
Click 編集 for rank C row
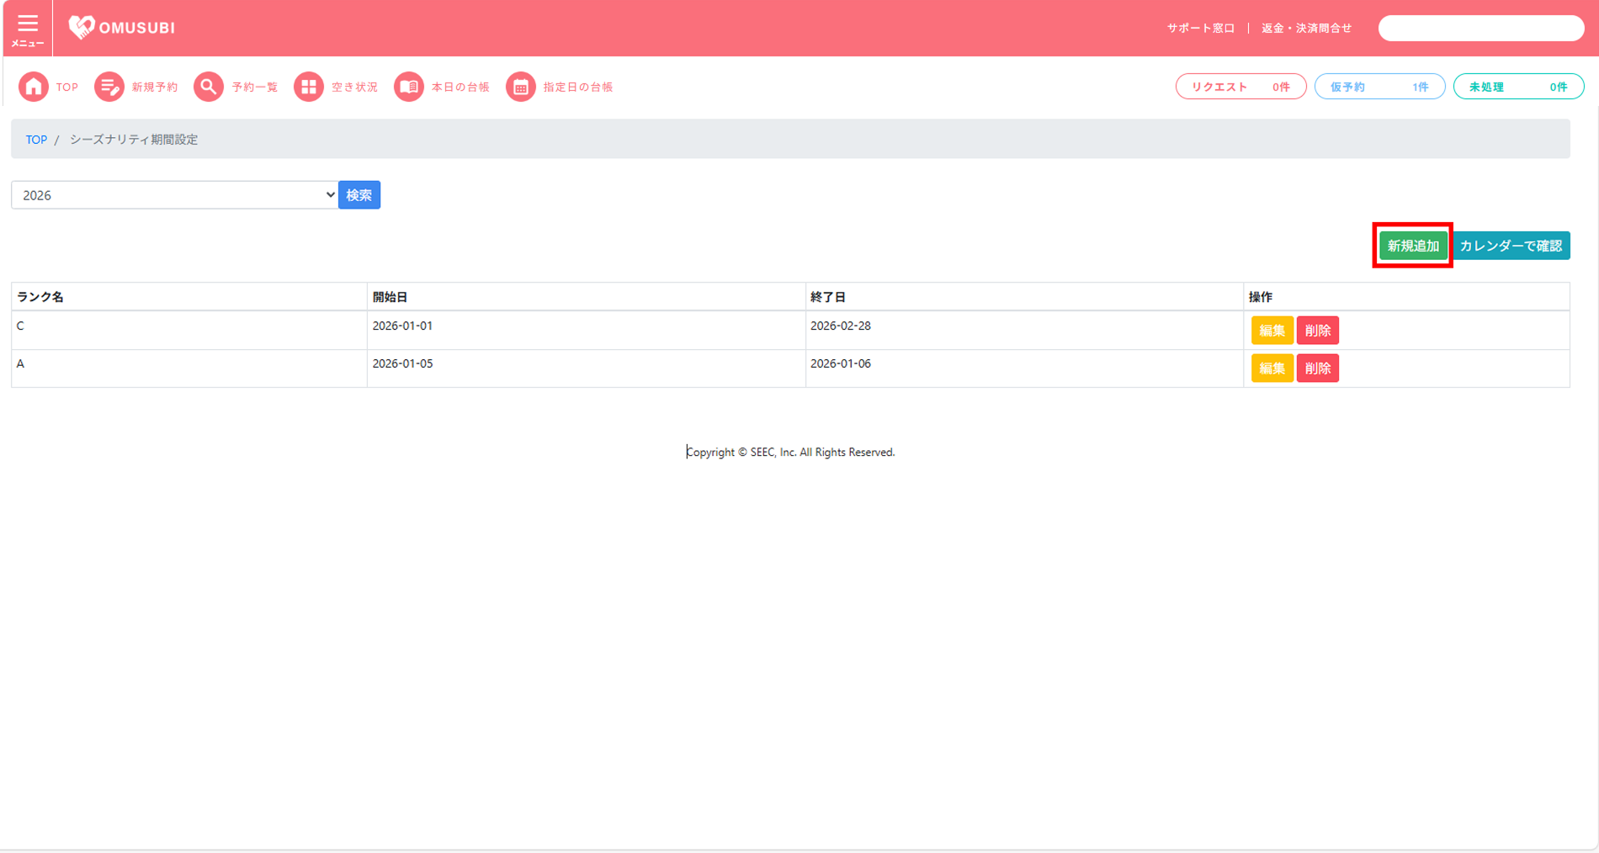(x=1272, y=331)
